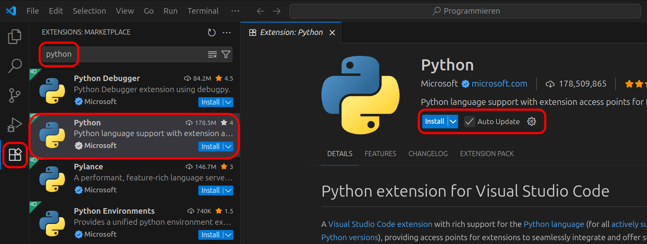
Task: Open the File menu
Action: (32, 11)
